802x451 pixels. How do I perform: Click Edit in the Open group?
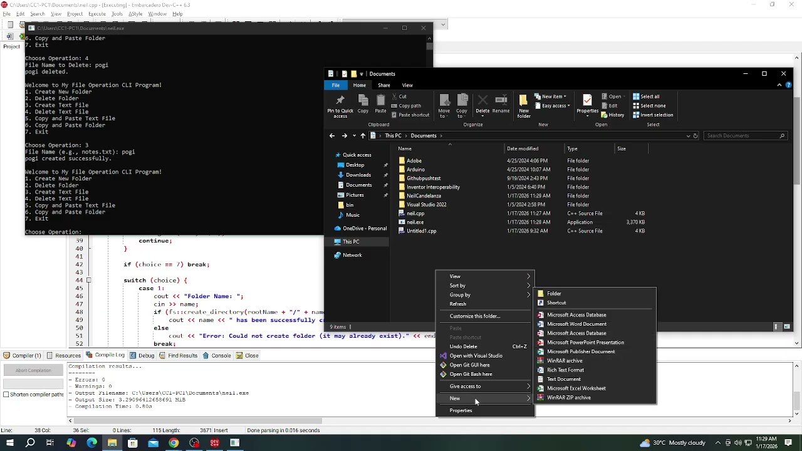[609, 106]
